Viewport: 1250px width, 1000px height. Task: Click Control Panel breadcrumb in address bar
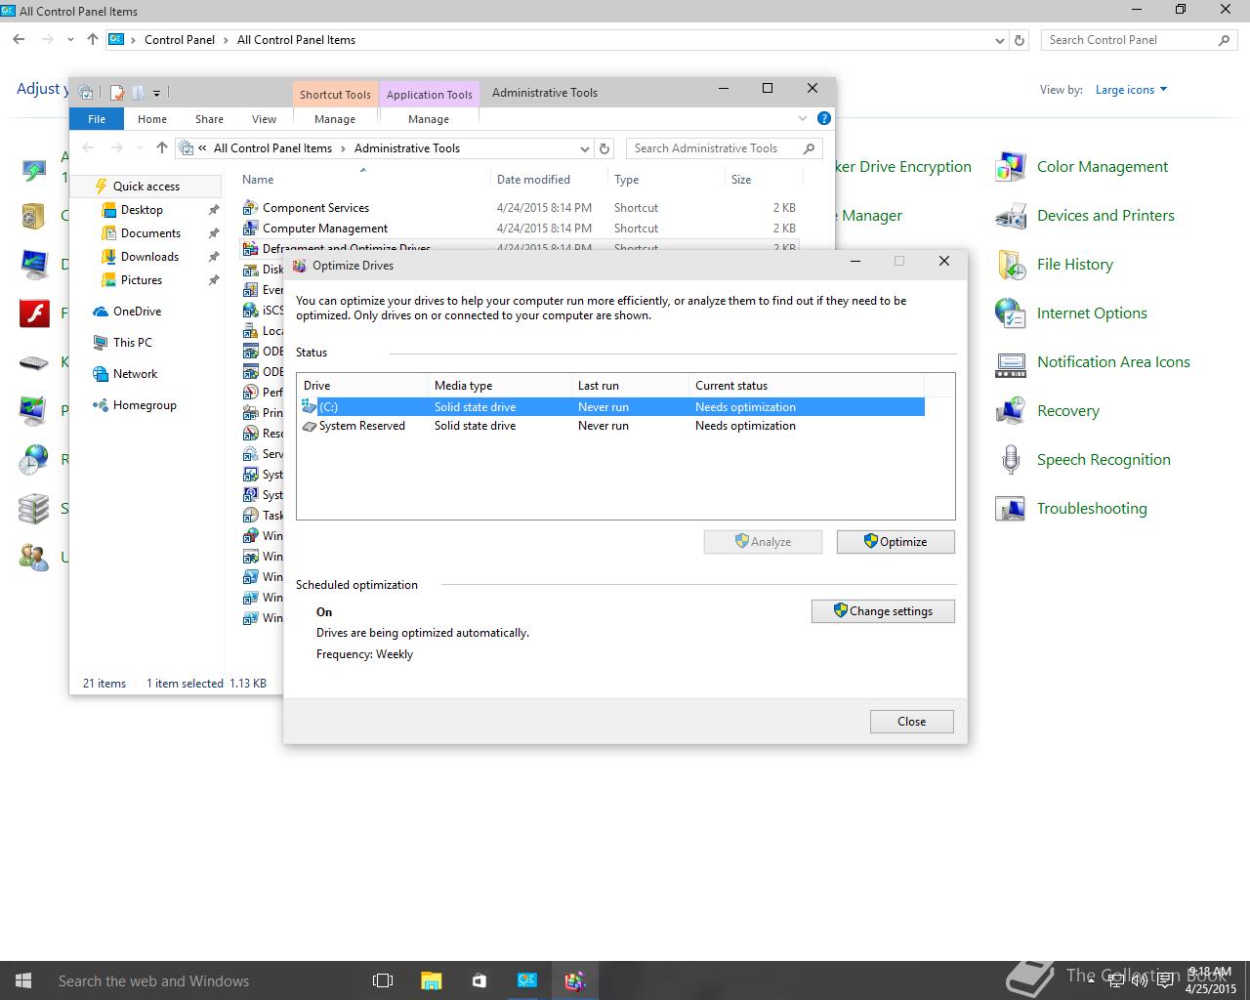tap(180, 40)
